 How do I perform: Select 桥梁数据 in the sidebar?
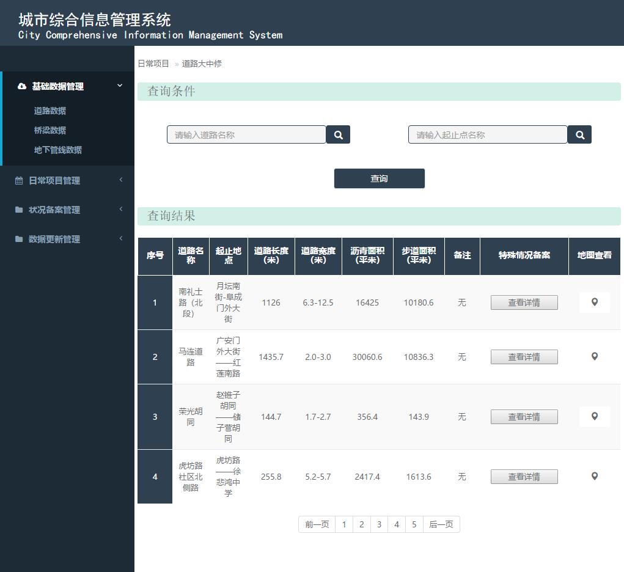click(50, 130)
